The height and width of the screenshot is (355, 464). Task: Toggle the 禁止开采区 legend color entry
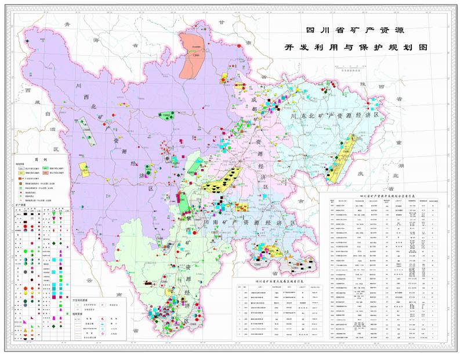pos(45,173)
